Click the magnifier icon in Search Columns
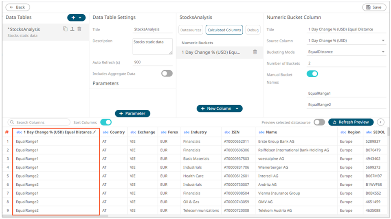 tap(12, 122)
